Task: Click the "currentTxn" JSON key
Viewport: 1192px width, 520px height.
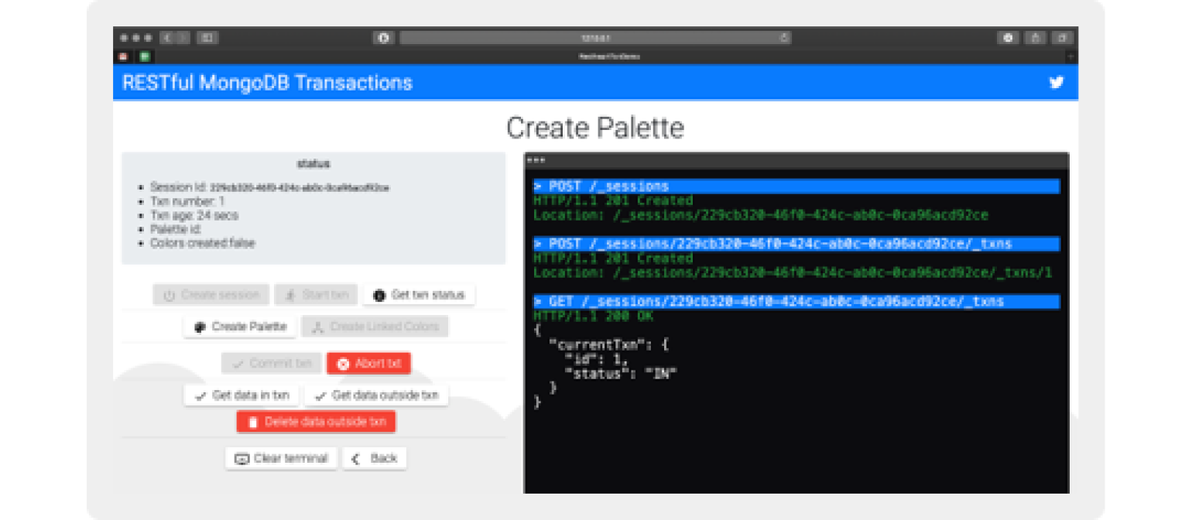Action: click(x=598, y=344)
